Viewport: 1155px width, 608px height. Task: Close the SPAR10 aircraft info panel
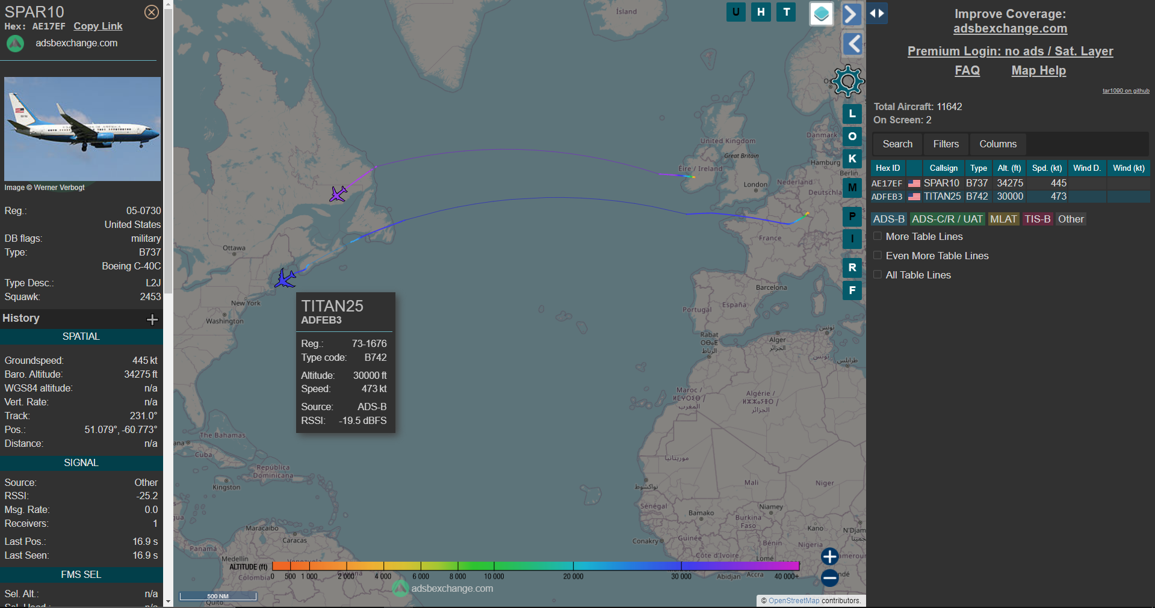pyautogui.click(x=152, y=12)
